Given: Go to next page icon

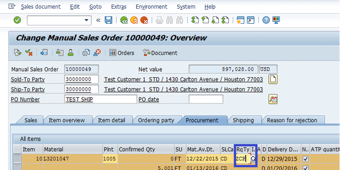Looking at the screenshot, I should (x=215, y=20).
